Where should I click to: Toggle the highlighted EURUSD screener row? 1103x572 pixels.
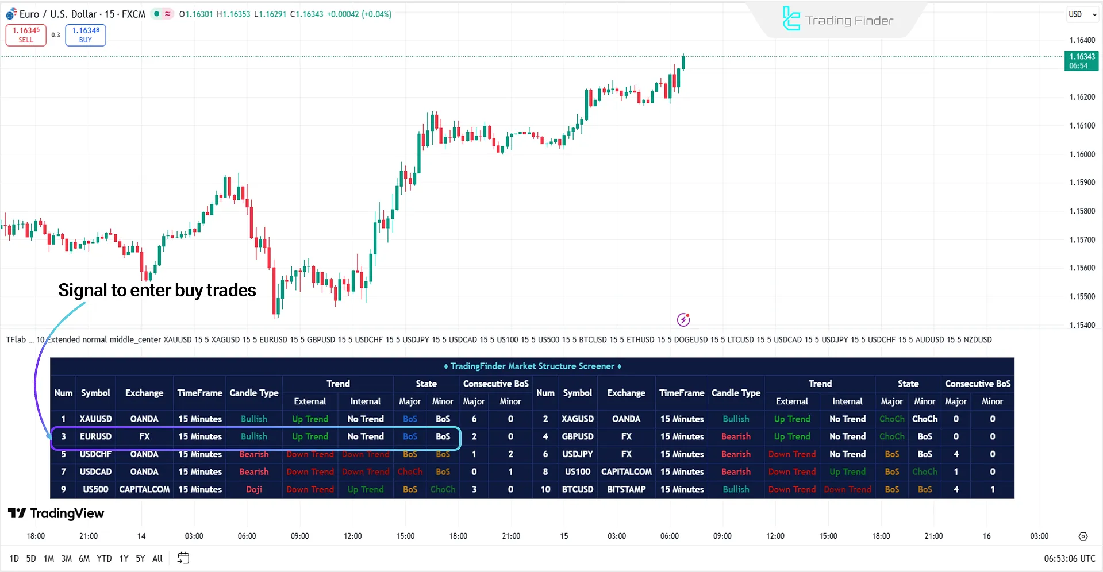tap(254, 436)
